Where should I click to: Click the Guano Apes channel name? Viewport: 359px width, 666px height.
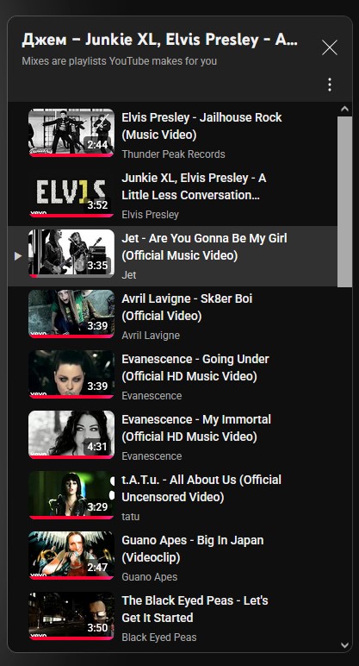(x=149, y=577)
